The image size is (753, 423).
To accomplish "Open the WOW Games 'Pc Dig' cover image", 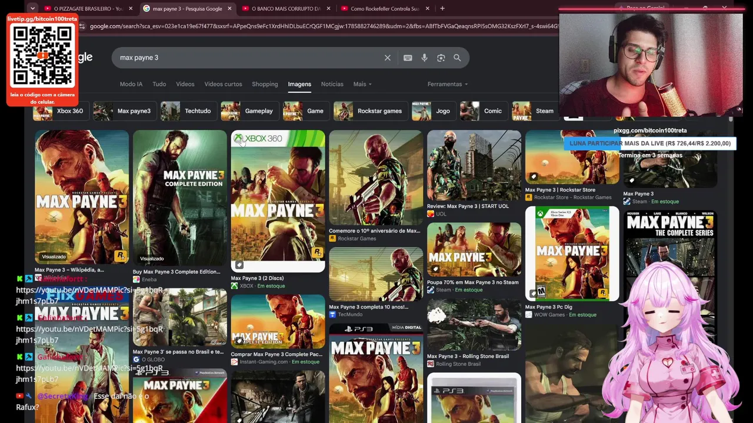I will [x=572, y=253].
